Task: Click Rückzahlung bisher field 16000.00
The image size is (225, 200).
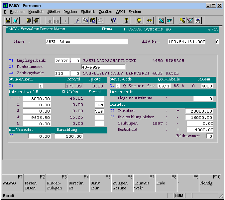Action: (x=199, y=117)
